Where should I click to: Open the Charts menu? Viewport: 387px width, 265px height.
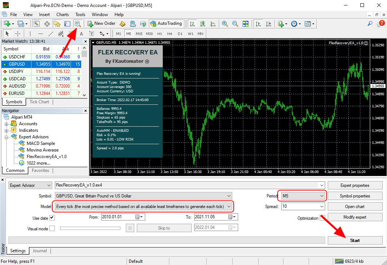[63, 15]
